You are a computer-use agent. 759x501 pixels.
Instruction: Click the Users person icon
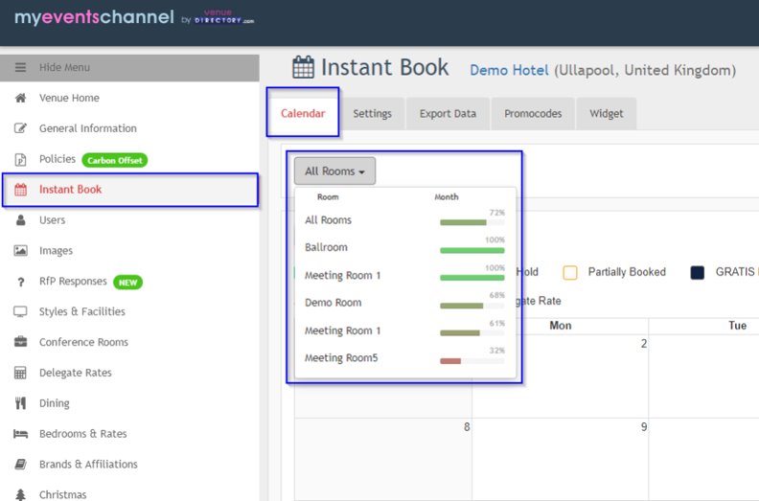(20, 220)
